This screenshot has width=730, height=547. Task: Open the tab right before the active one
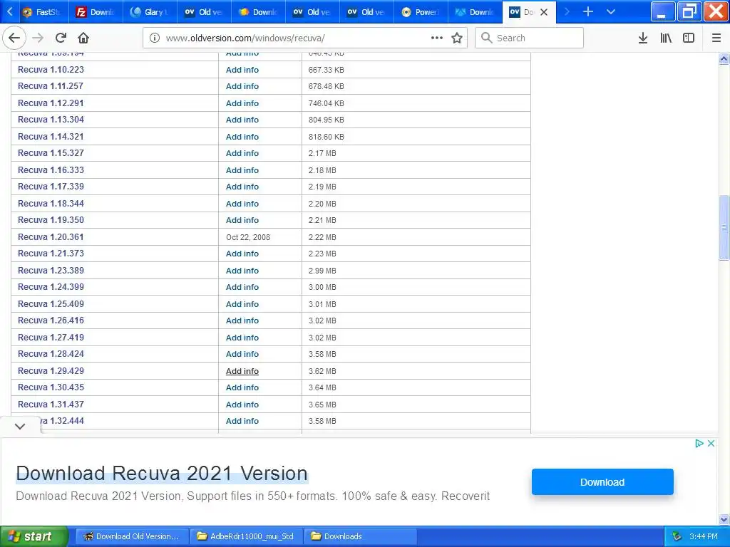tap(475, 12)
